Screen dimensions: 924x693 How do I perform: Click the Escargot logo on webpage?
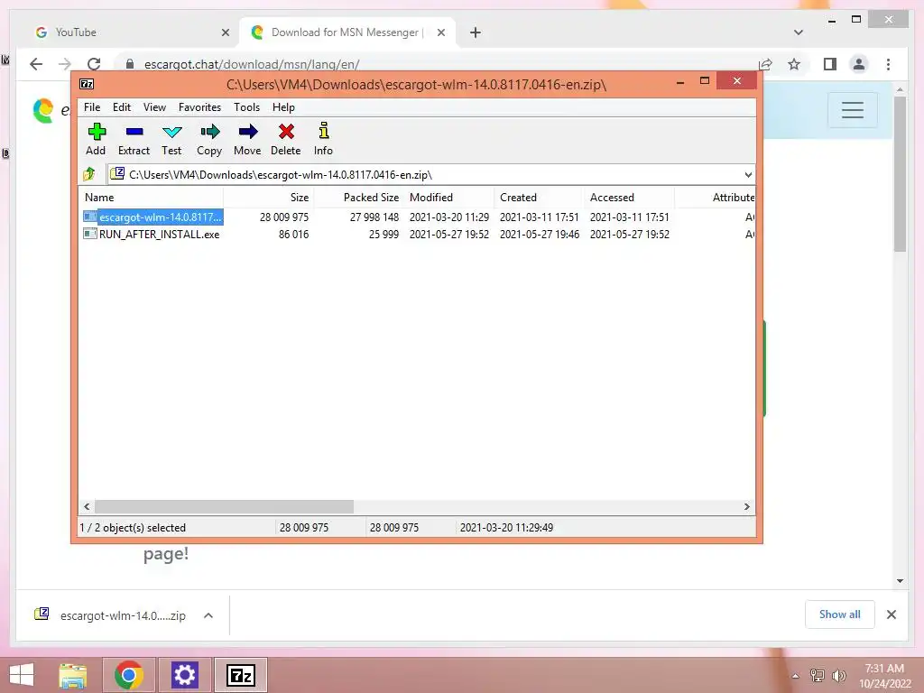click(x=43, y=110)
